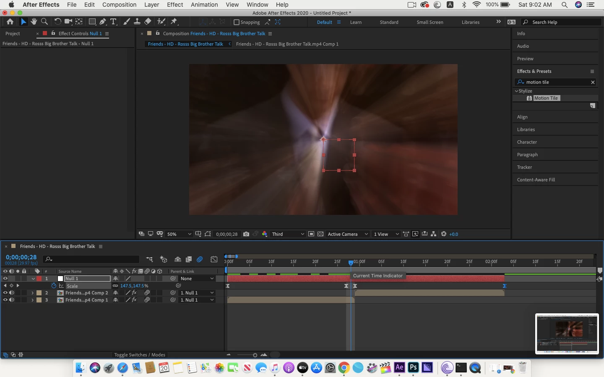The height and width of the screenshot is (377, 604).
Task: Select the Motion Tile effect preset
Action: pos(547,98)
